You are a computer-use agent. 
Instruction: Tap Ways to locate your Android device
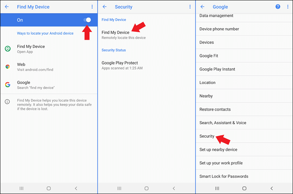45,33
